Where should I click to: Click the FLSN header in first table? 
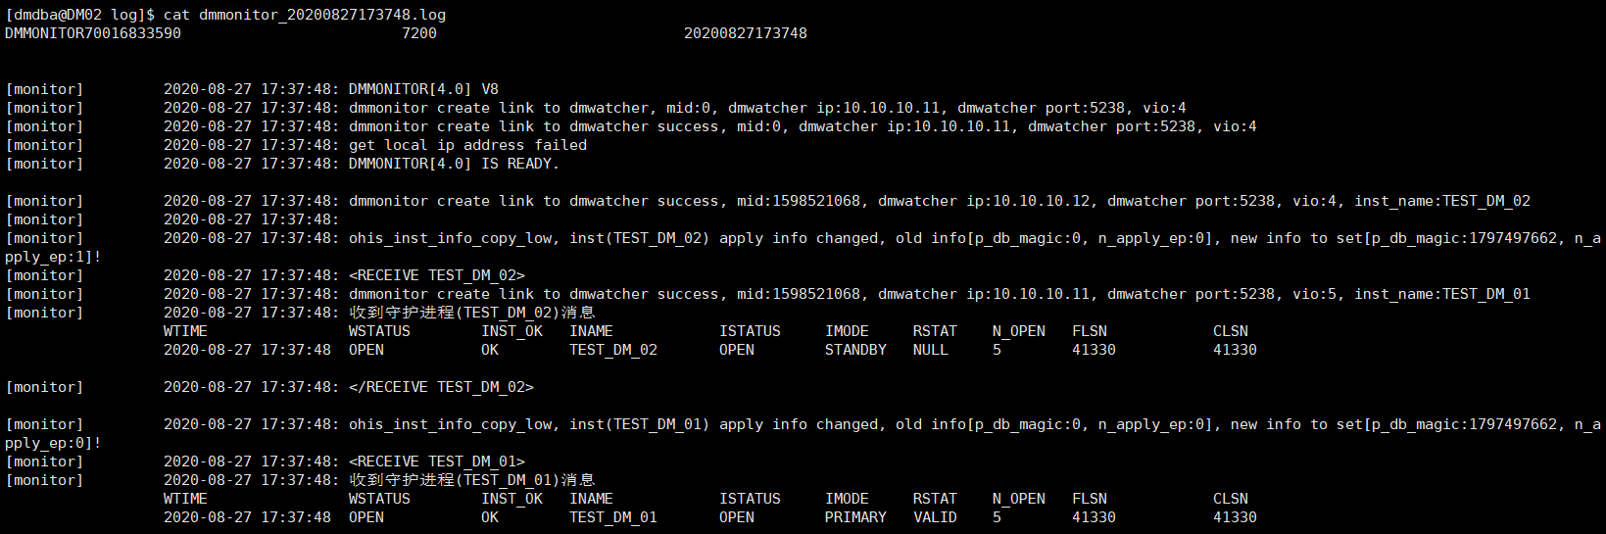click(1090, 331)
